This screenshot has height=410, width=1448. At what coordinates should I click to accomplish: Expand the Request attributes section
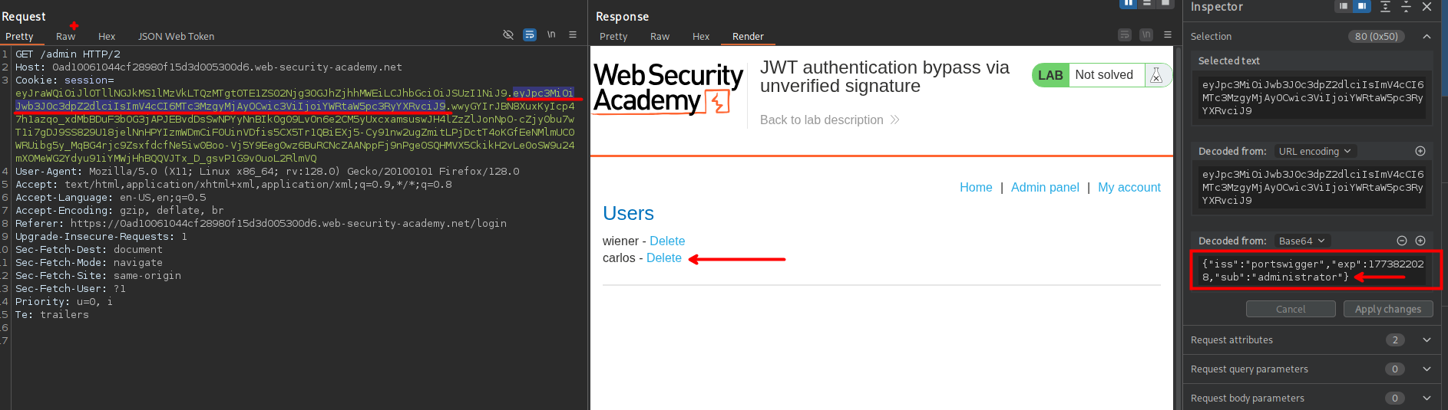pyautogui.click(x=1427, y=340)
